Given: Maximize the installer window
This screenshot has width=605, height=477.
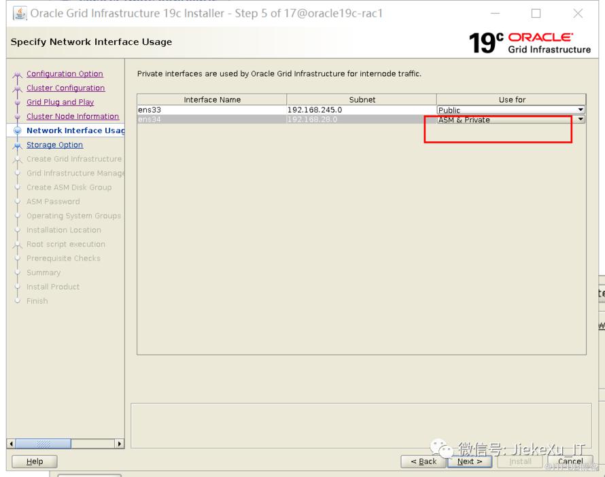Looking at the screenshot, I should [536, 14].
